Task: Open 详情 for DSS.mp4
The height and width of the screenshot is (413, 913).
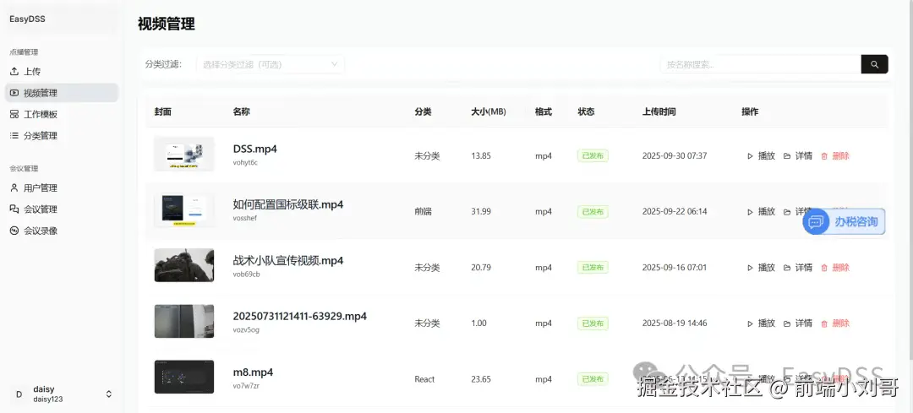Action: (x=798, y=156)
